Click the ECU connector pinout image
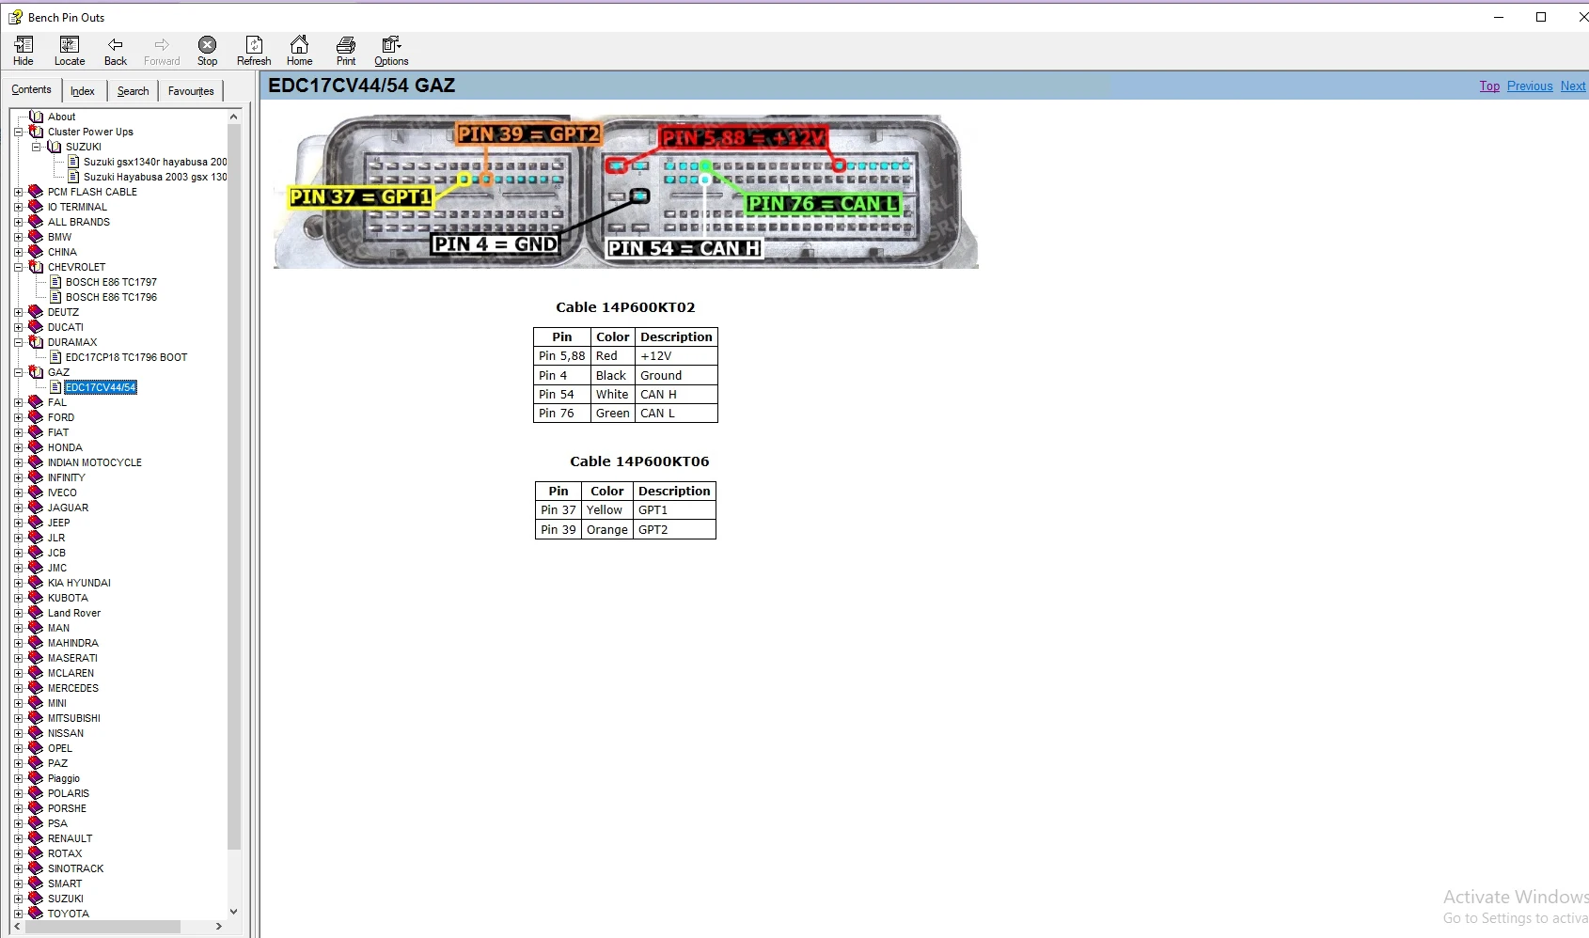The image size is (1589, 938). [x=626, y=192]
